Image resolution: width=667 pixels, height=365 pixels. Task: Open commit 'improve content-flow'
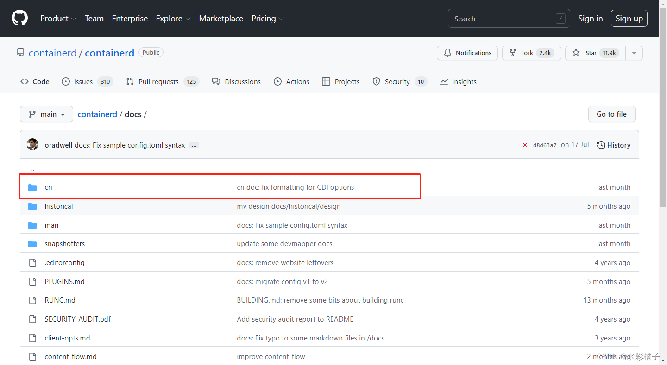[x=271, y=357]
